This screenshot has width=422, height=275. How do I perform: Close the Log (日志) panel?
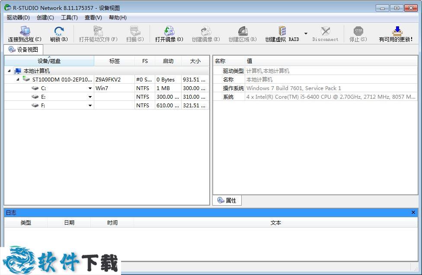(413, 212)
